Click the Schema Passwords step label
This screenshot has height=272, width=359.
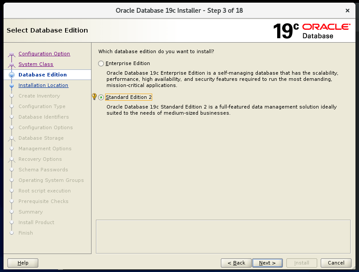43,169
